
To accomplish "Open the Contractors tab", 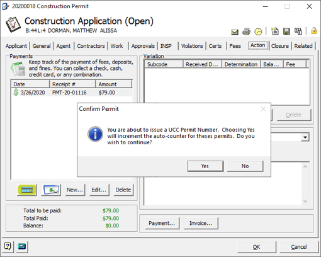I will pos(91,46).
